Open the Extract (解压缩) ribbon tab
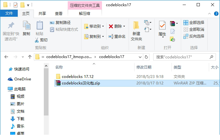Viewport: 220px width, 140px height. (x=85, y=14)
